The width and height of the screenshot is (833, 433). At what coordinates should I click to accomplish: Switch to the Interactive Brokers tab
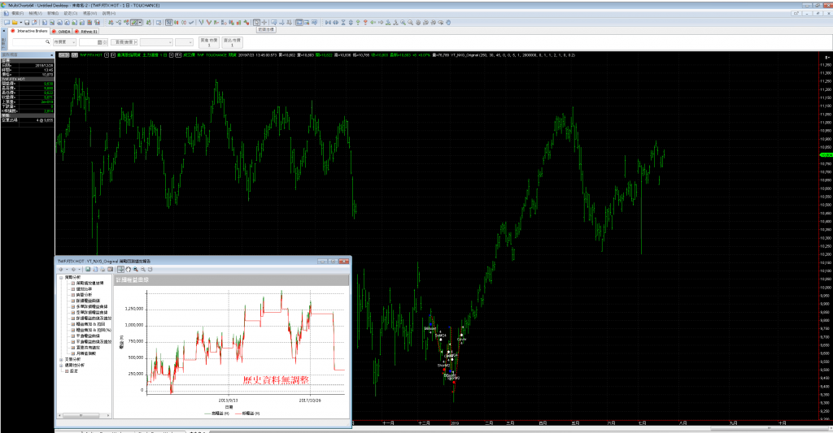(33, 31)
